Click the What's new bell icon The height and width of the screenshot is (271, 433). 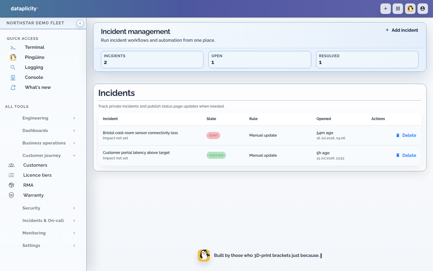[13, 87]
